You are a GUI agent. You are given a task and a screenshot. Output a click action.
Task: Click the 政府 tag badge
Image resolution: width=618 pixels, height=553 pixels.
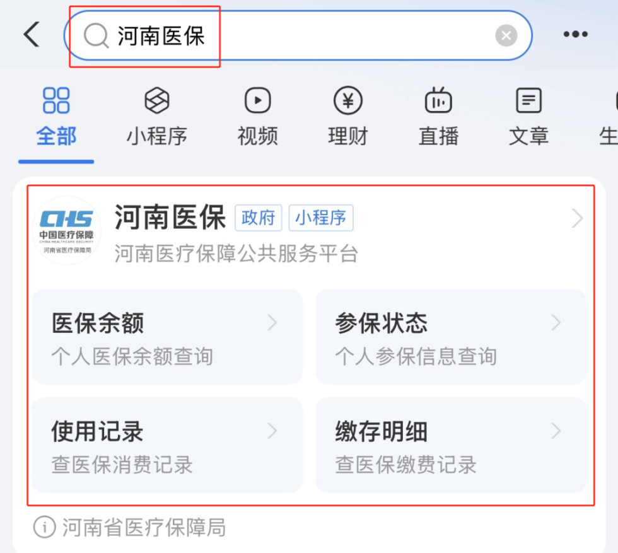tap(259, 218)
